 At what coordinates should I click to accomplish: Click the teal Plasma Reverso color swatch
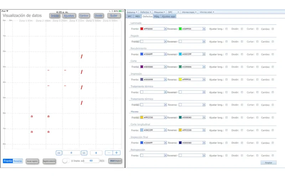click(x=180, y=117)
